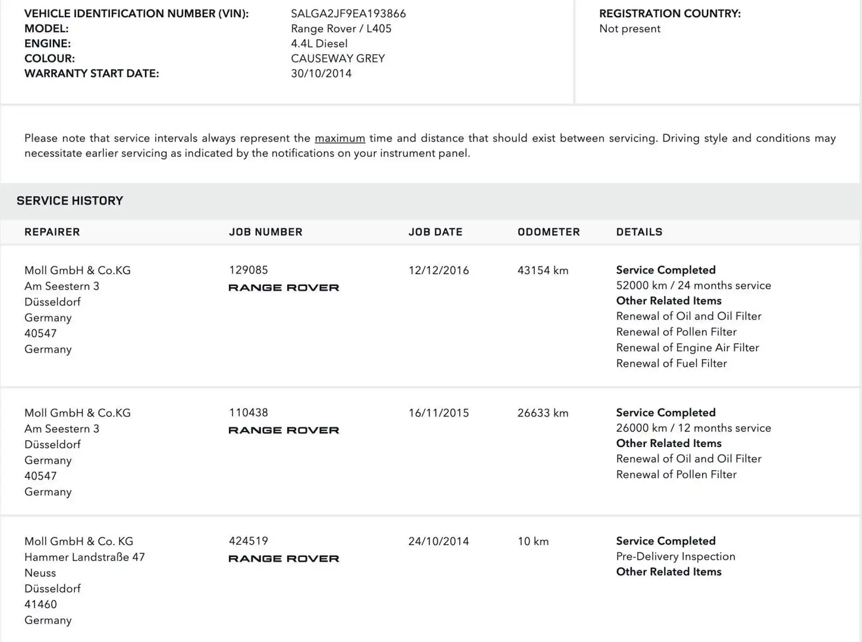
Task: Click the VIN number SALGA2JF9EA193866
Action: (x=348, y=14)
